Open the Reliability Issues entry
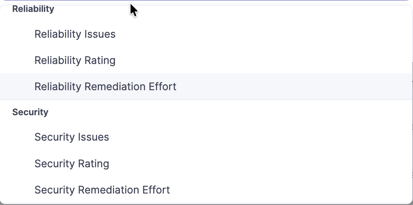The image size is (413, 205). (75, 34)
